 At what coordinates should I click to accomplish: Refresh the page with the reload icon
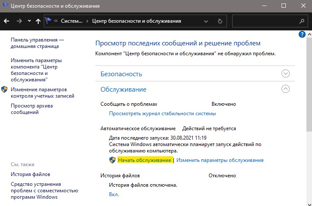(x=220, y=21)
